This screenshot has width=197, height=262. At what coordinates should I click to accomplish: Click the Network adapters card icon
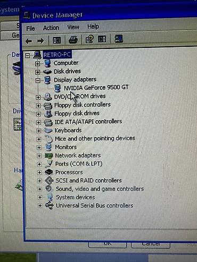pos(48,156)
